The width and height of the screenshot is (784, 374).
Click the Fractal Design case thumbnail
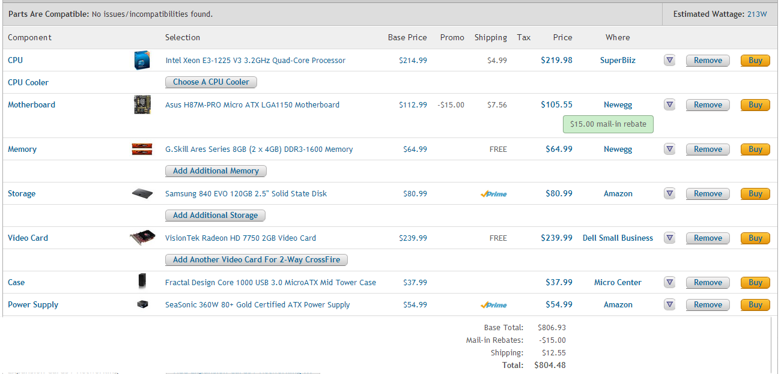[x=142, y=282]
